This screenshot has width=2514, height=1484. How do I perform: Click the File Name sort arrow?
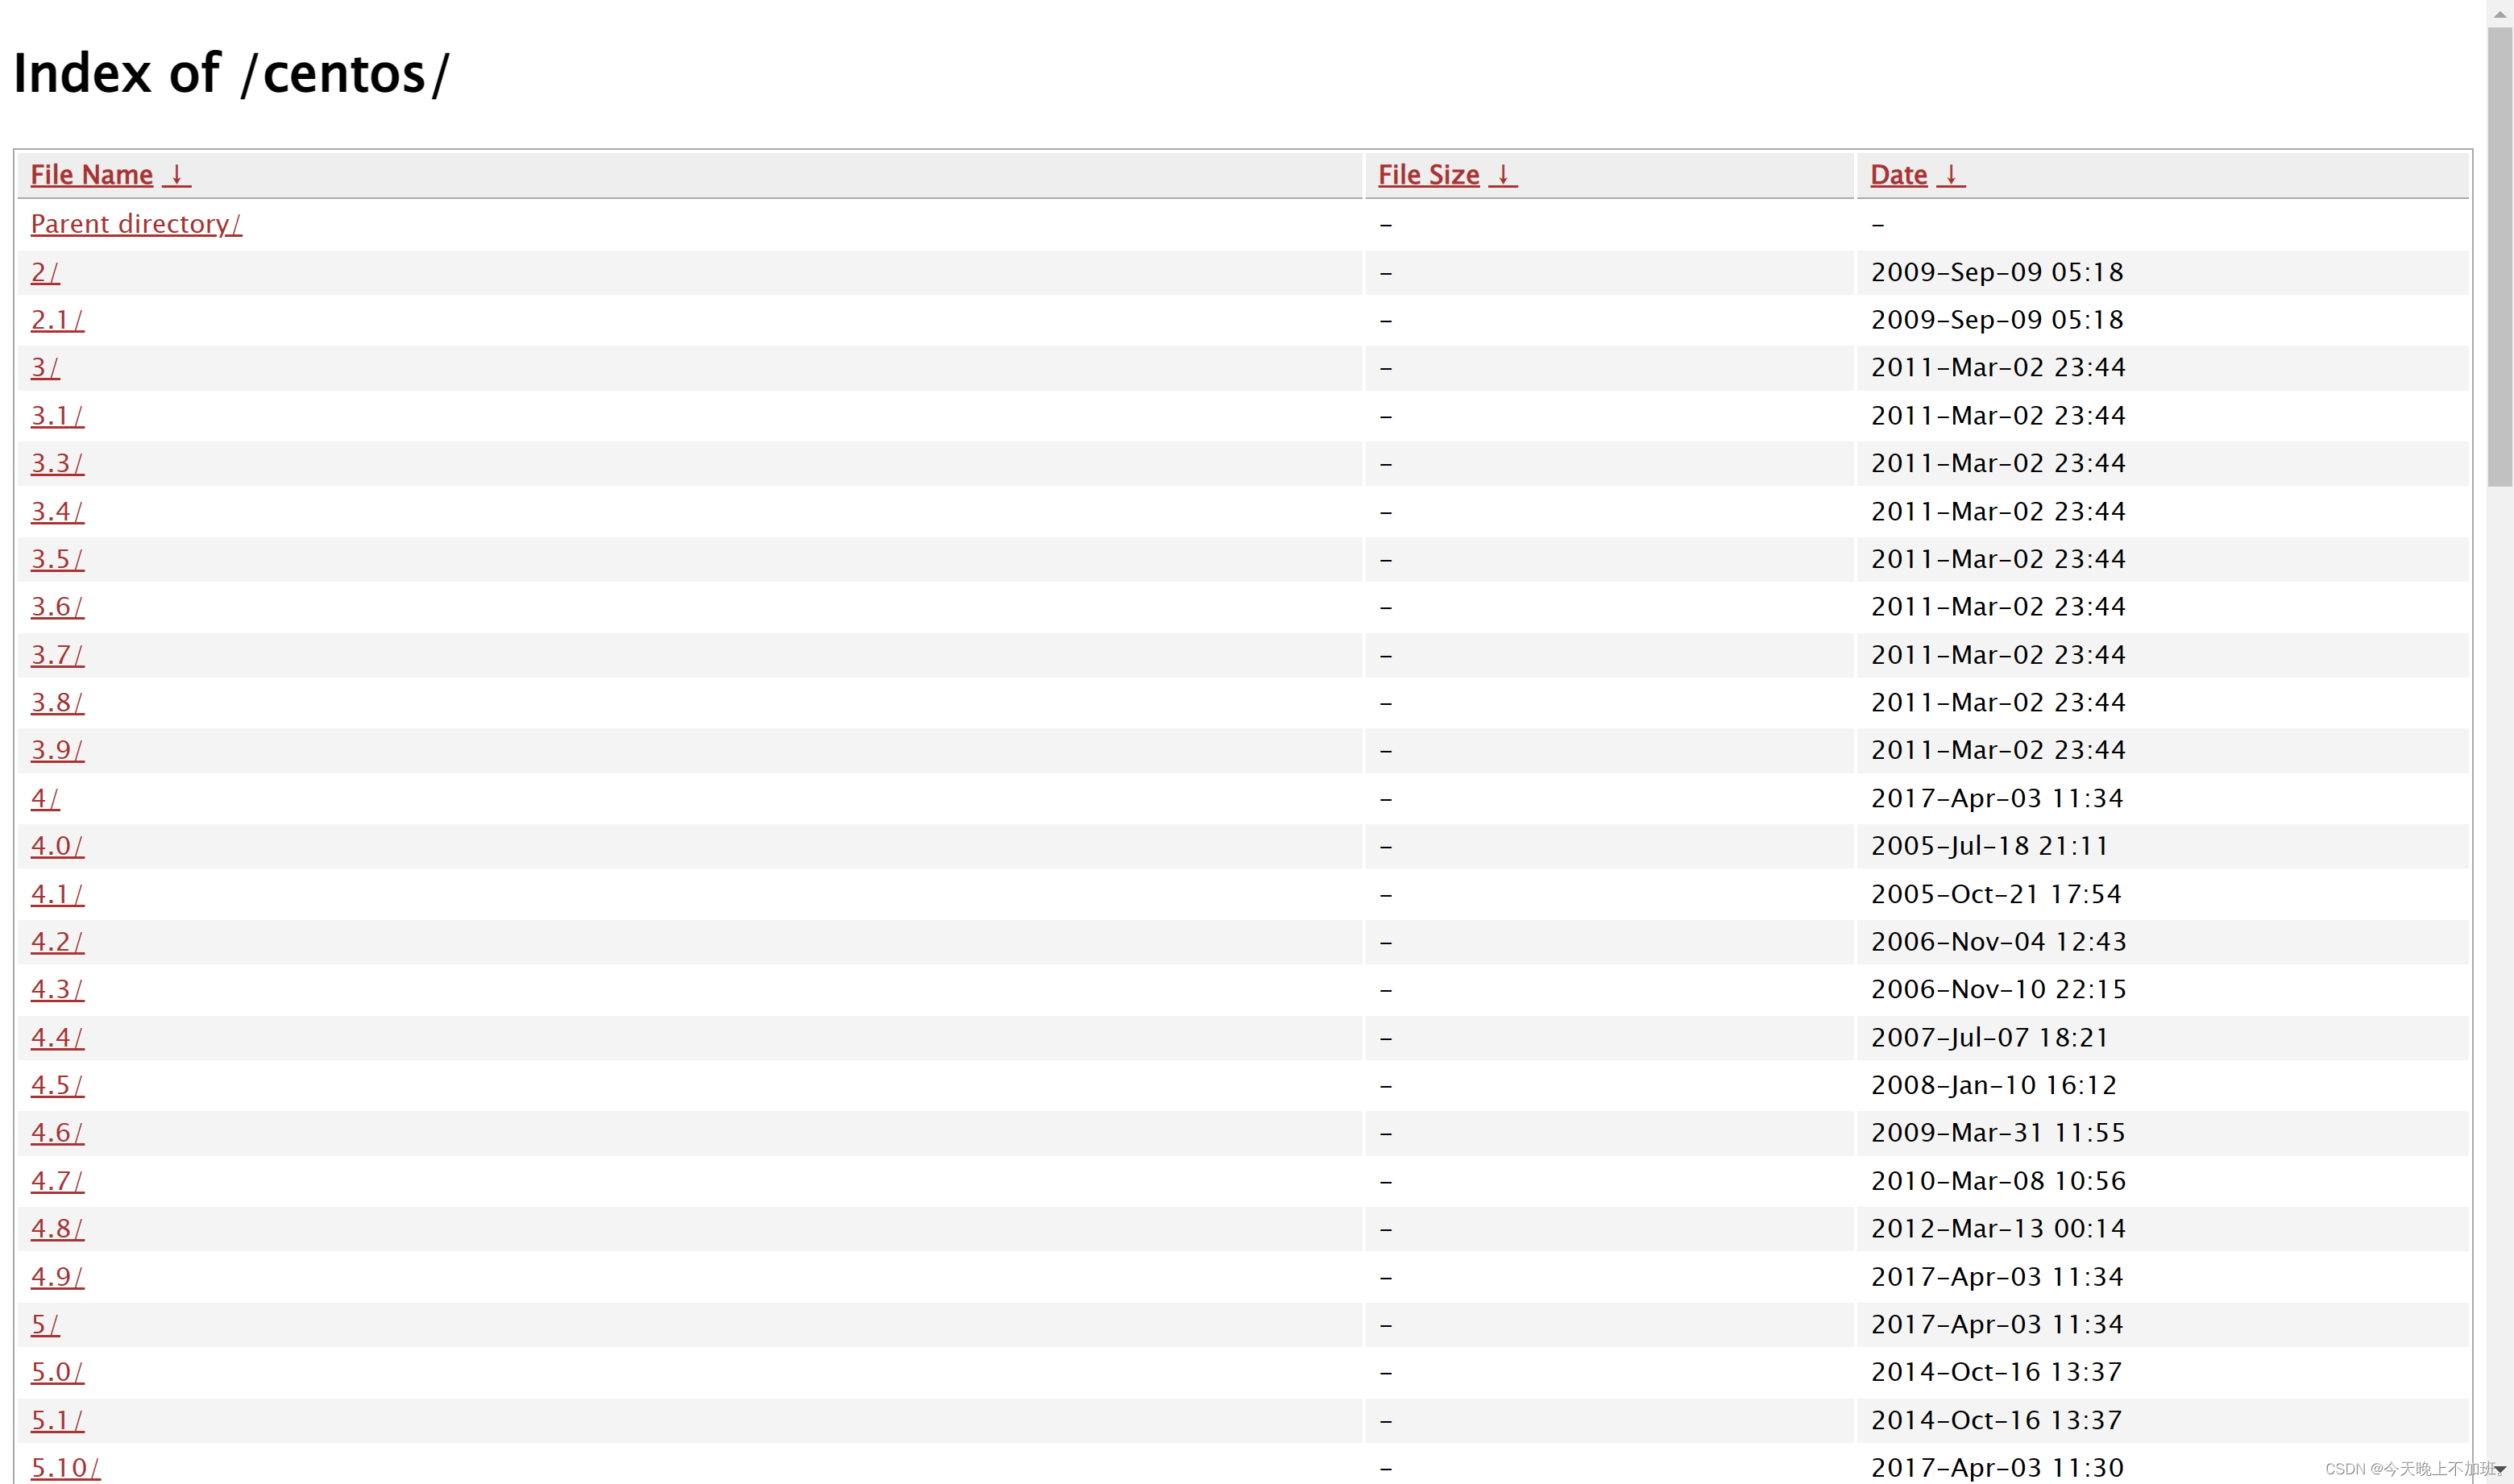point(176,175)
